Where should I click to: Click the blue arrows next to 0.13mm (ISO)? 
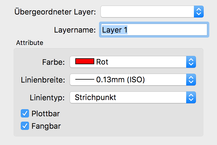point(191,80)
